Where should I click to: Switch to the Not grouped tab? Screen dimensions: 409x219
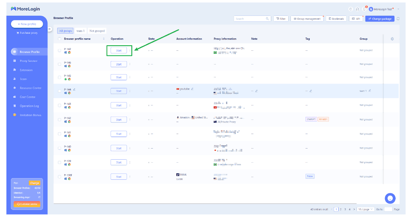coord(97,31)
